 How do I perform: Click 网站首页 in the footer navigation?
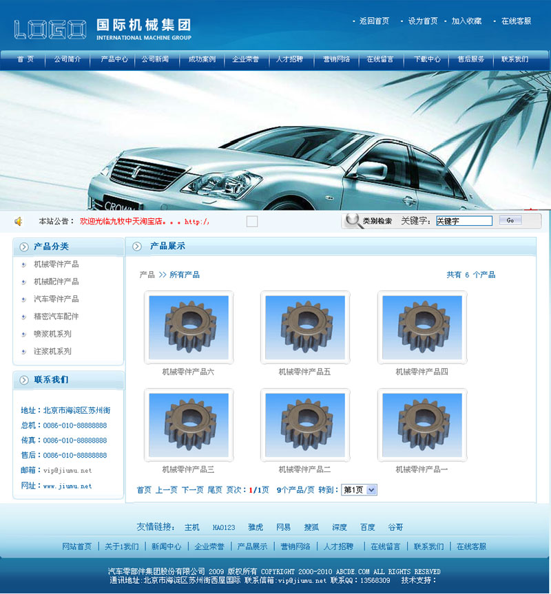(77, 547)
